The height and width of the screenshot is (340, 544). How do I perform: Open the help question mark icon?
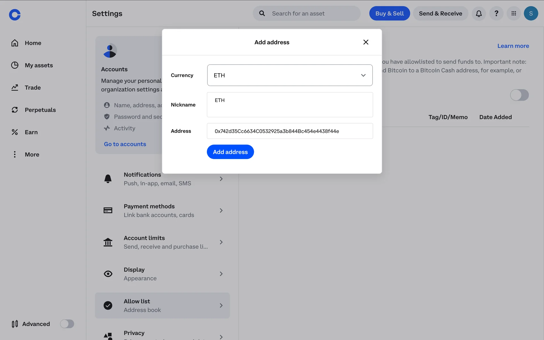click(x=496, y=13)
